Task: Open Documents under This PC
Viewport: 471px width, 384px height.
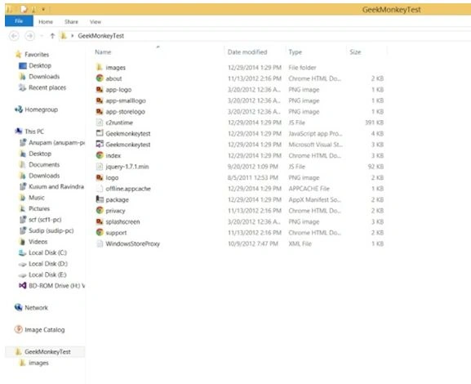Action: click(x=44, y=164)
